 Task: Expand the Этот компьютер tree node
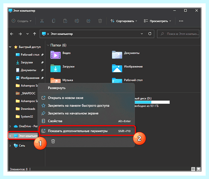[10, 136]
